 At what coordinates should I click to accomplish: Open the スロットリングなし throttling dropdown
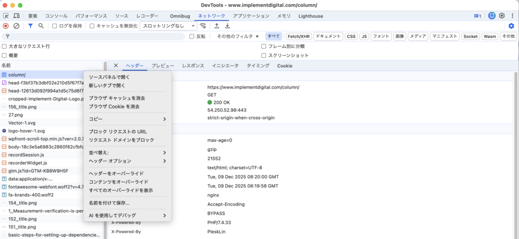coord(168,26)
